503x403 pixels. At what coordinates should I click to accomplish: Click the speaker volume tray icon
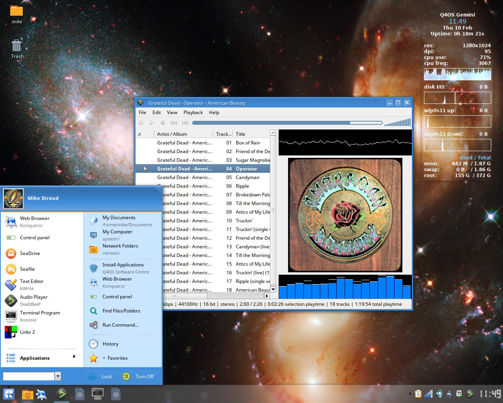(439, 394)
